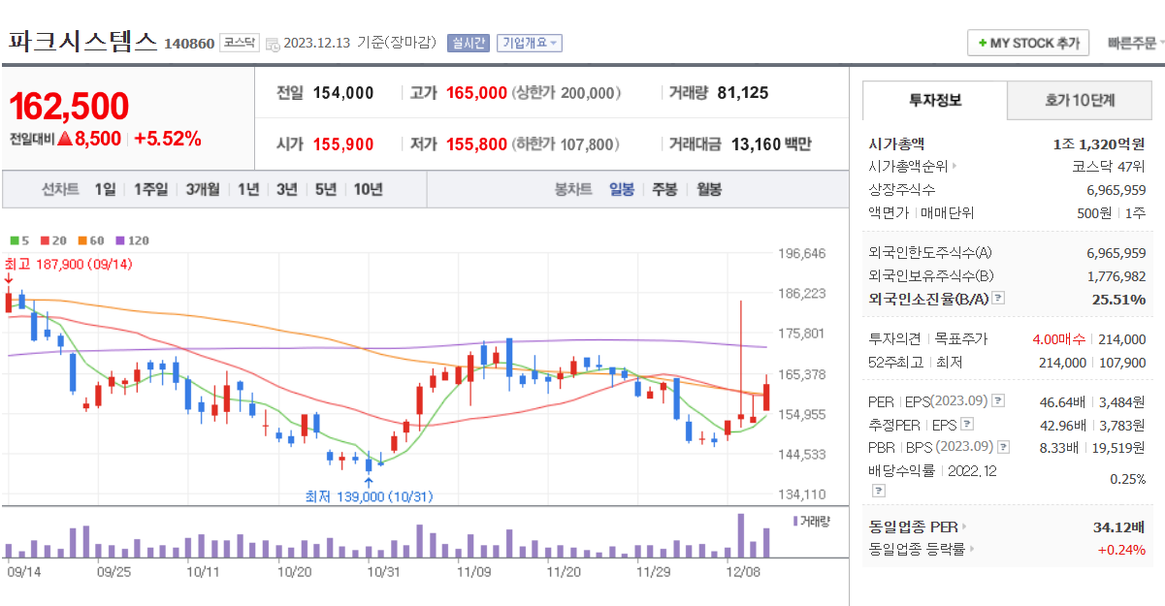Screen dimensions: 1165x606
Task: Click the purple 120-day moving average swatch
Action: pos(119,240)
